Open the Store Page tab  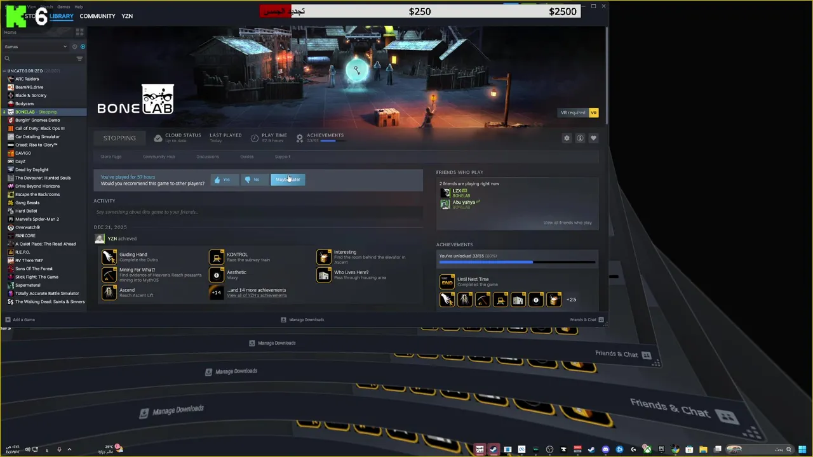click(x=111, y=157)
